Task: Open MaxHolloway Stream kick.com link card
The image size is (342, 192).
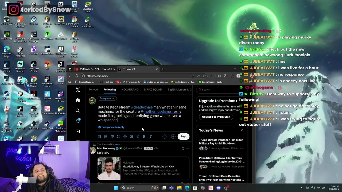Action: point(143,168)
